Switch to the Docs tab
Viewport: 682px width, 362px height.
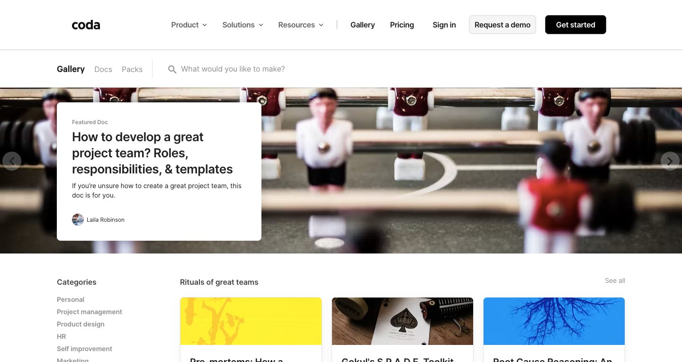coord(103,69)
